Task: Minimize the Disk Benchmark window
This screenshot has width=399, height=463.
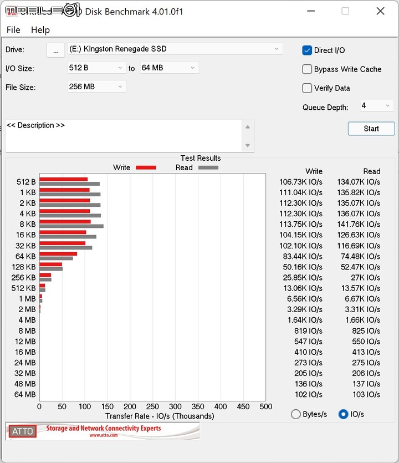Action: tap(311, 11)
